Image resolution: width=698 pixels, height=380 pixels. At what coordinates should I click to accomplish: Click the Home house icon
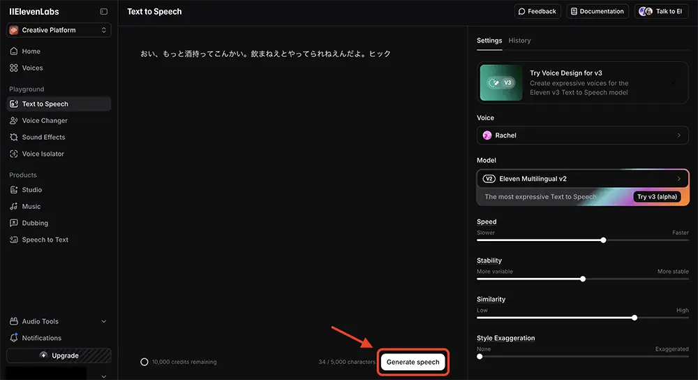(14, 51)
